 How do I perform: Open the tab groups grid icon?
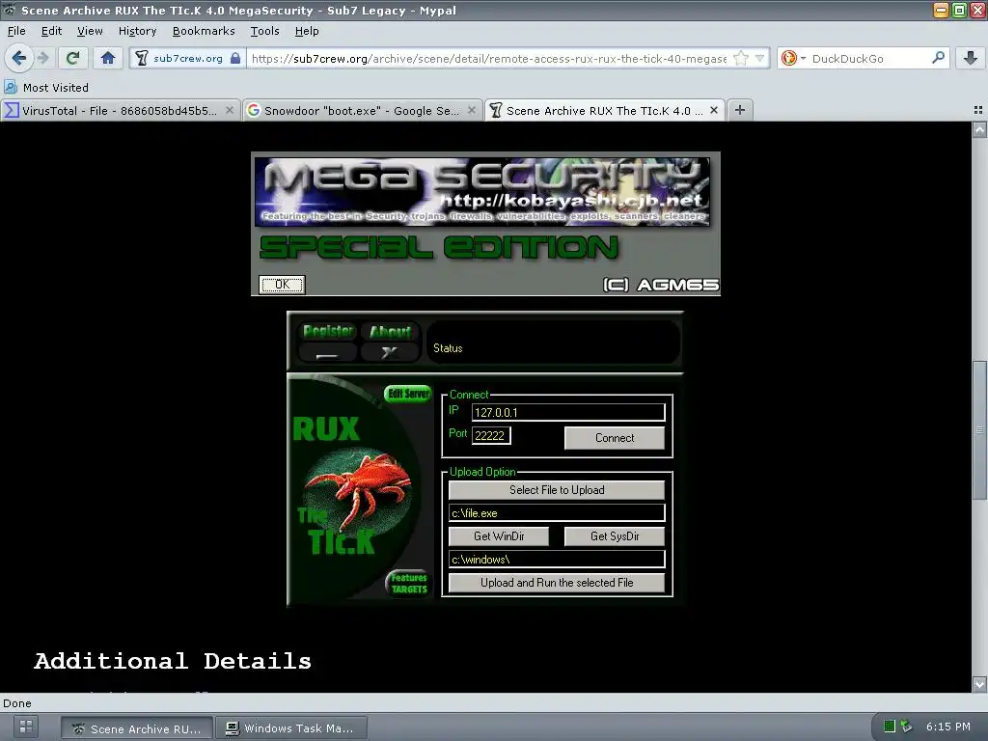click(978, 110)
